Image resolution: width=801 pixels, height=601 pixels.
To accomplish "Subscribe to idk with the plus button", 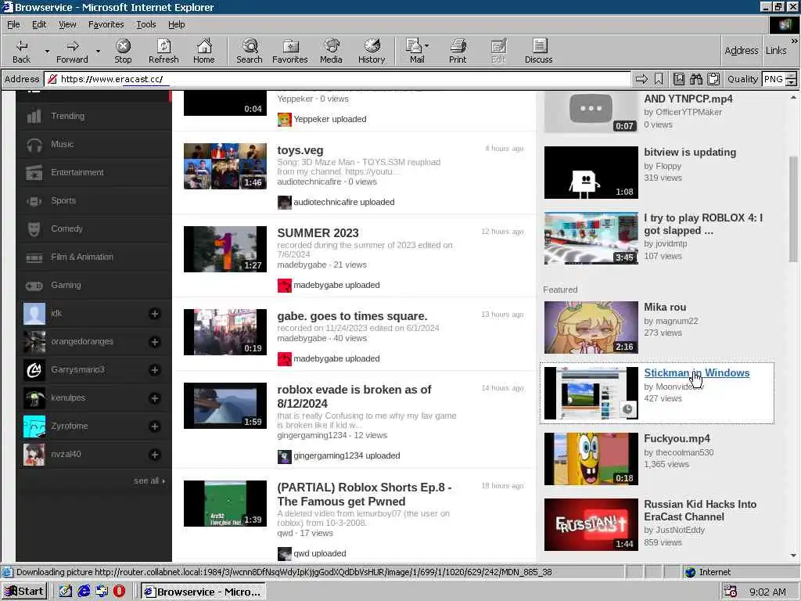I will [155, 313].
